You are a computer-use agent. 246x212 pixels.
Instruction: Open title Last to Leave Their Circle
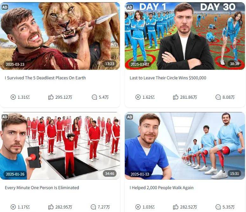point(168,78)
